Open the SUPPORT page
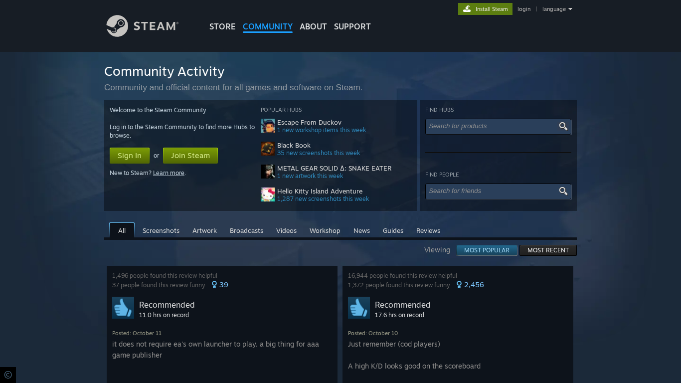 click(352, 26)
